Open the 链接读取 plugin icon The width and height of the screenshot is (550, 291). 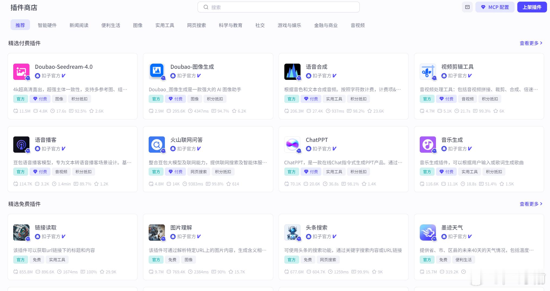[21, 233]
